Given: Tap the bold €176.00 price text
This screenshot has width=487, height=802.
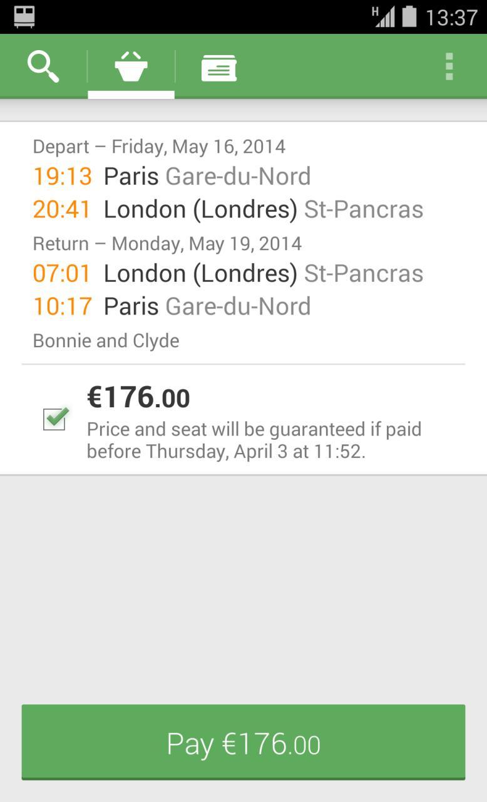Looking at the screenshot, I should 138,397.
